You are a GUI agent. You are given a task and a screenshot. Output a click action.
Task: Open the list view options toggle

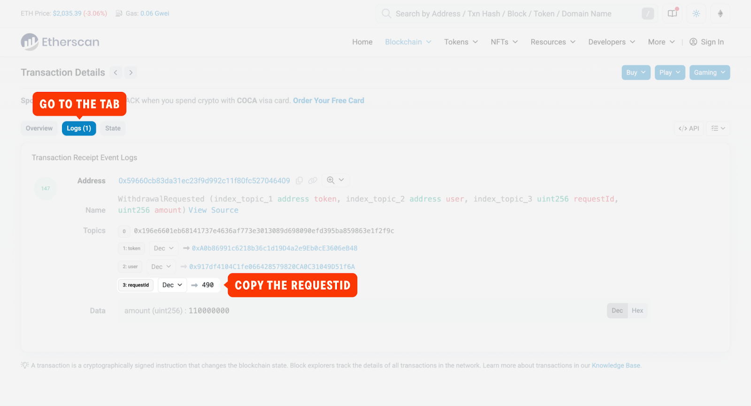pyautogui.click(x=718, y=128)
